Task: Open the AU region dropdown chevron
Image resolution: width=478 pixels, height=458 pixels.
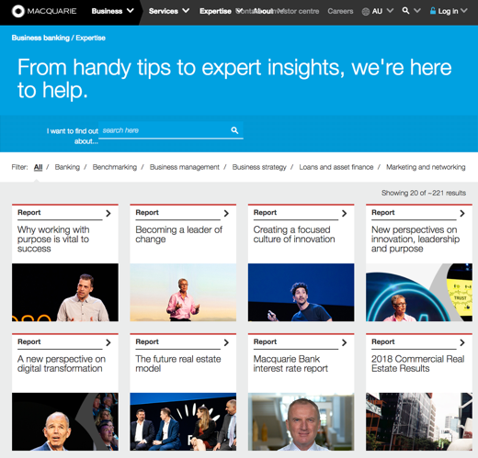Action: pyautogui.click(x=390, y=11)
